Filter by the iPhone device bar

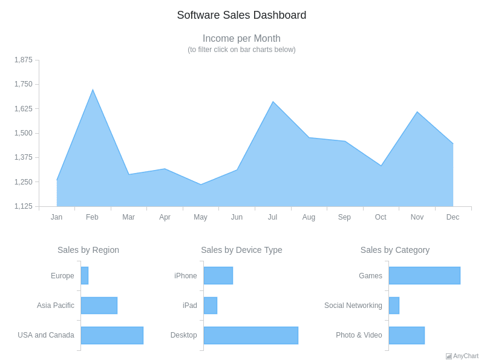pyautogui.click(x=218, y=275)
